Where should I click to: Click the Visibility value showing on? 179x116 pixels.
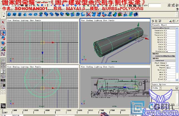tap(170, 51)
